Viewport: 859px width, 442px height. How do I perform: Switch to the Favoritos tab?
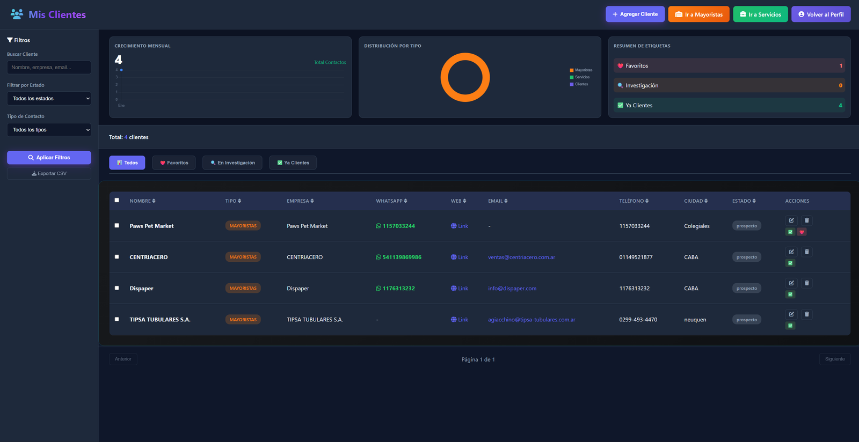click(173, 163)
